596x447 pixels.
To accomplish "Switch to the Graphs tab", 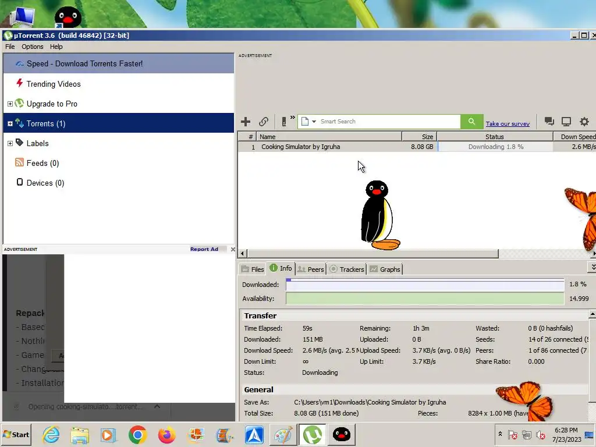I will pos(385,269).
